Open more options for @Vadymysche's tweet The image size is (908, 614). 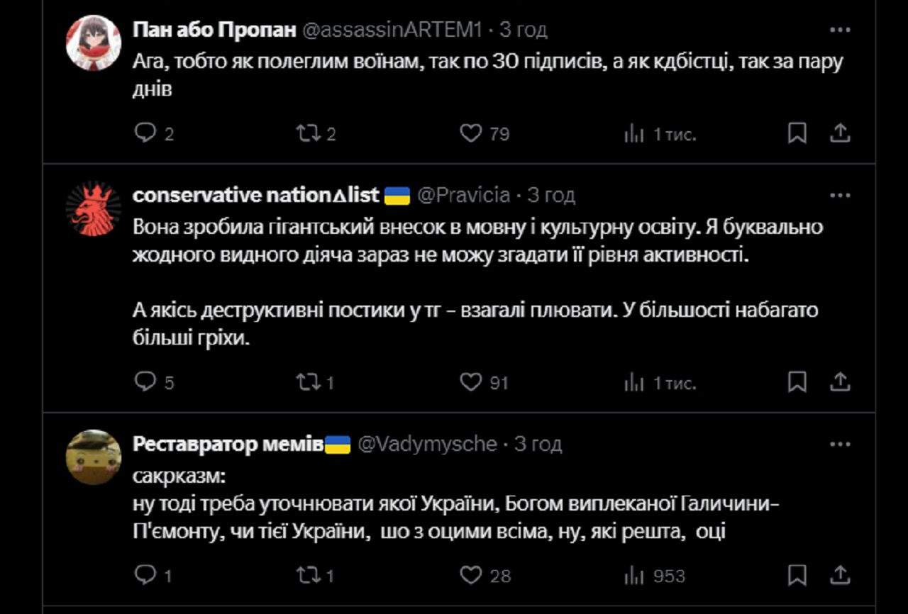[x=840, y=445]
